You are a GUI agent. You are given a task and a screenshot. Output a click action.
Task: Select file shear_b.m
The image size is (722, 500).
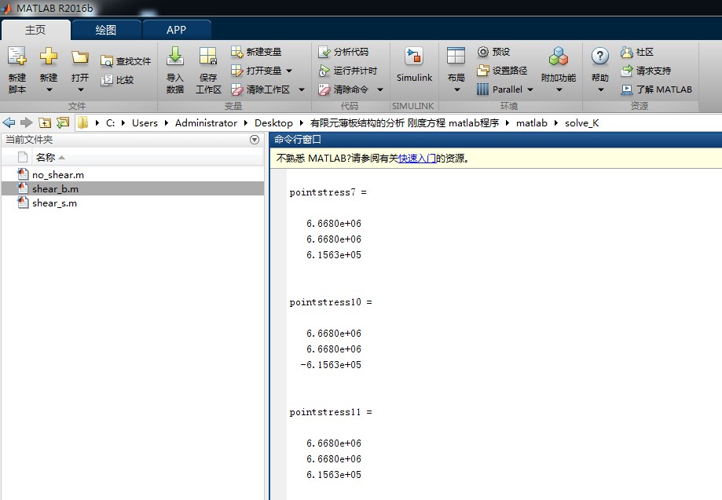(x=133, y=188)
